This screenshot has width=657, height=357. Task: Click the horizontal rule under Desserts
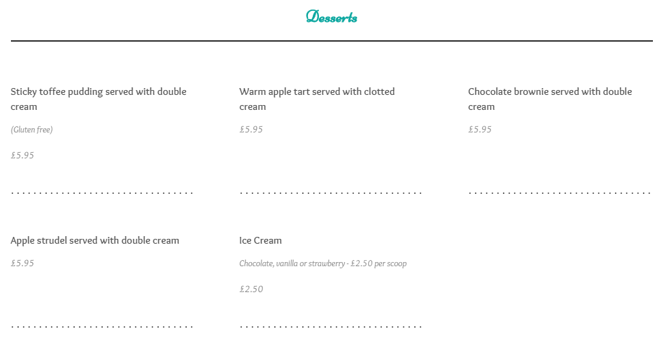click(331, 41)
